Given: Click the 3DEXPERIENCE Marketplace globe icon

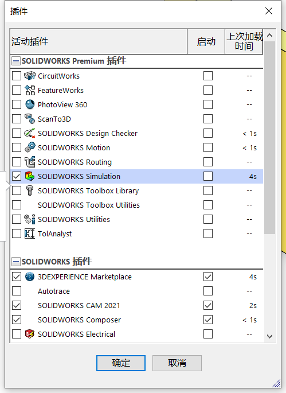Looking at the screenshot, I should (x=30, y=277).
